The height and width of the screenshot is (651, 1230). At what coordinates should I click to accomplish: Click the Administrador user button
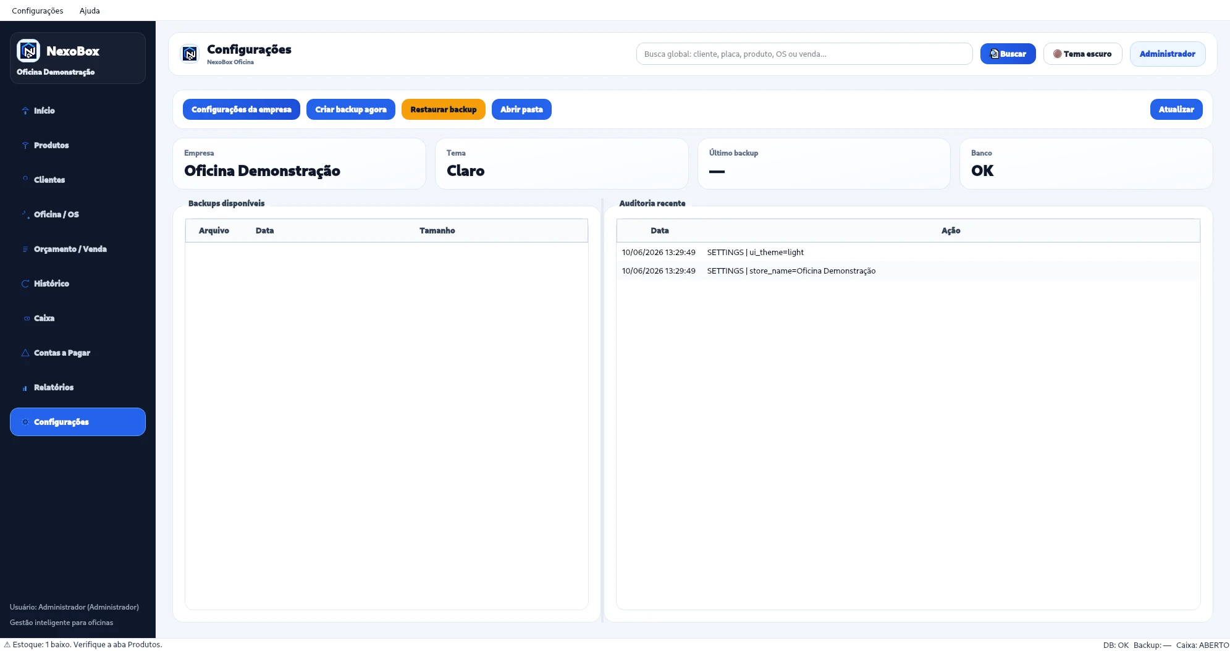(x=1167, y=54)
